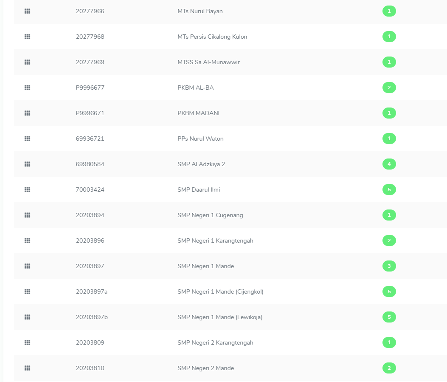Click school code P9996671

(90, 113)
